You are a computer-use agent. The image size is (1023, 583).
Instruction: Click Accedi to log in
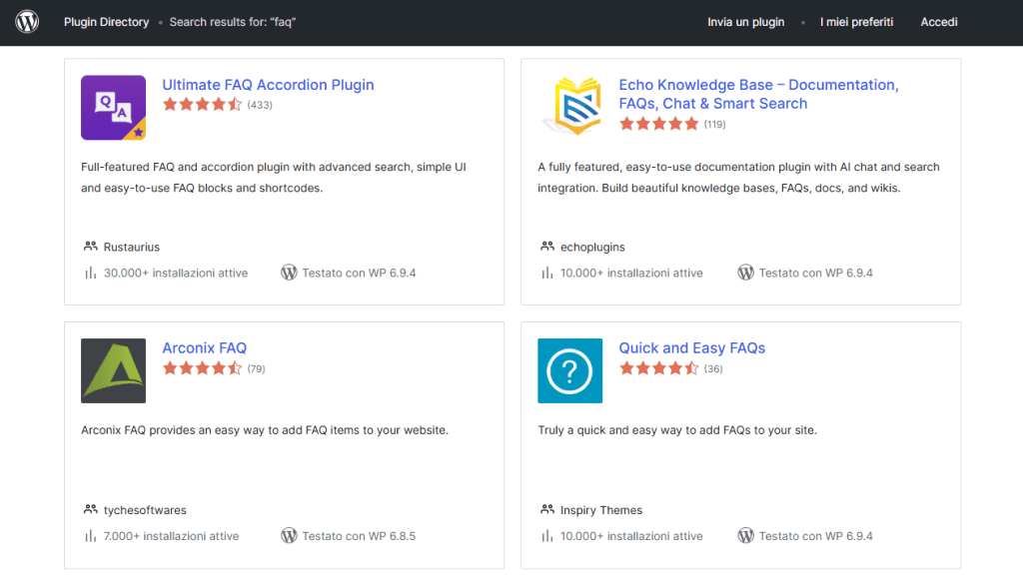(x=939, y=22)
